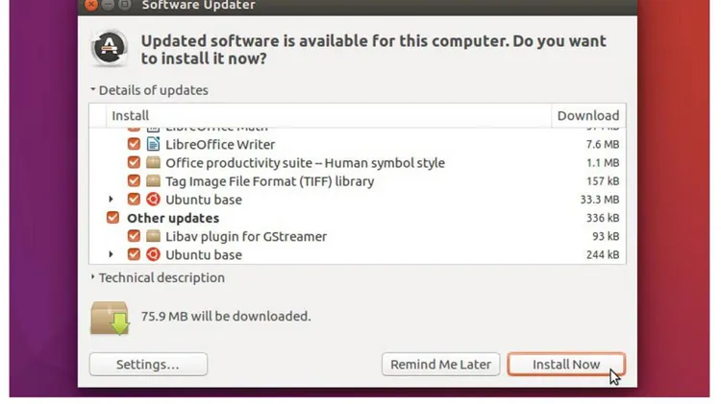Uncheck the Other updates checkbox
The height and width of the screenshot is (404, 721).
(112, 218)
